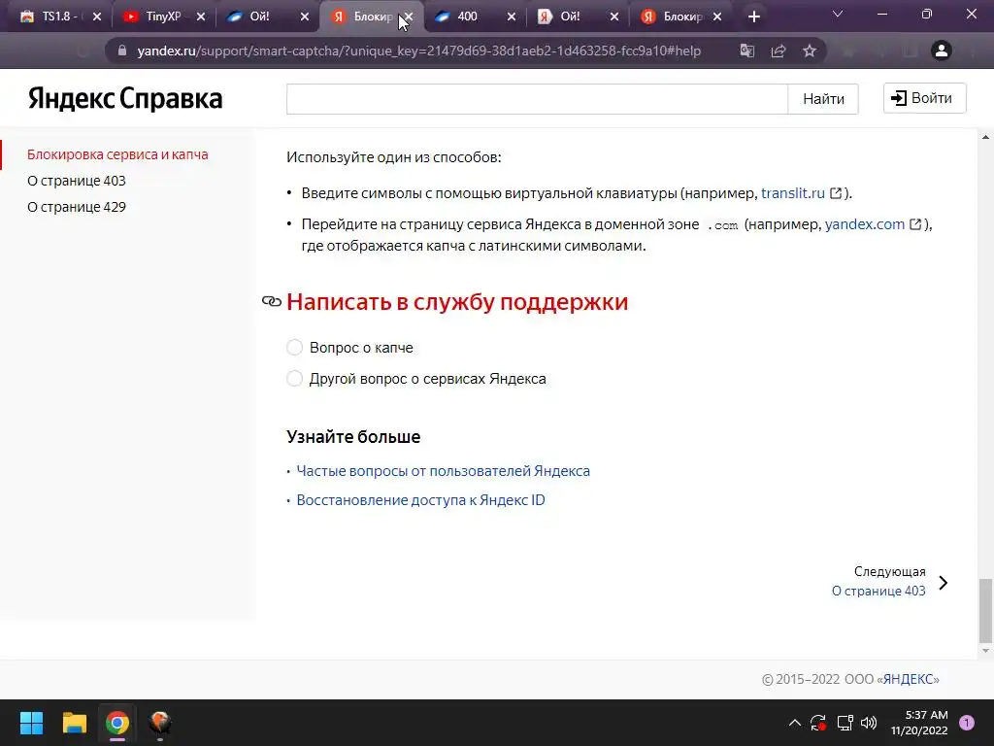This screenshot has width=994, height=746.
Task: Click the scrollbar down arrow
Action: pyautogui.click(x=985, y=651)
